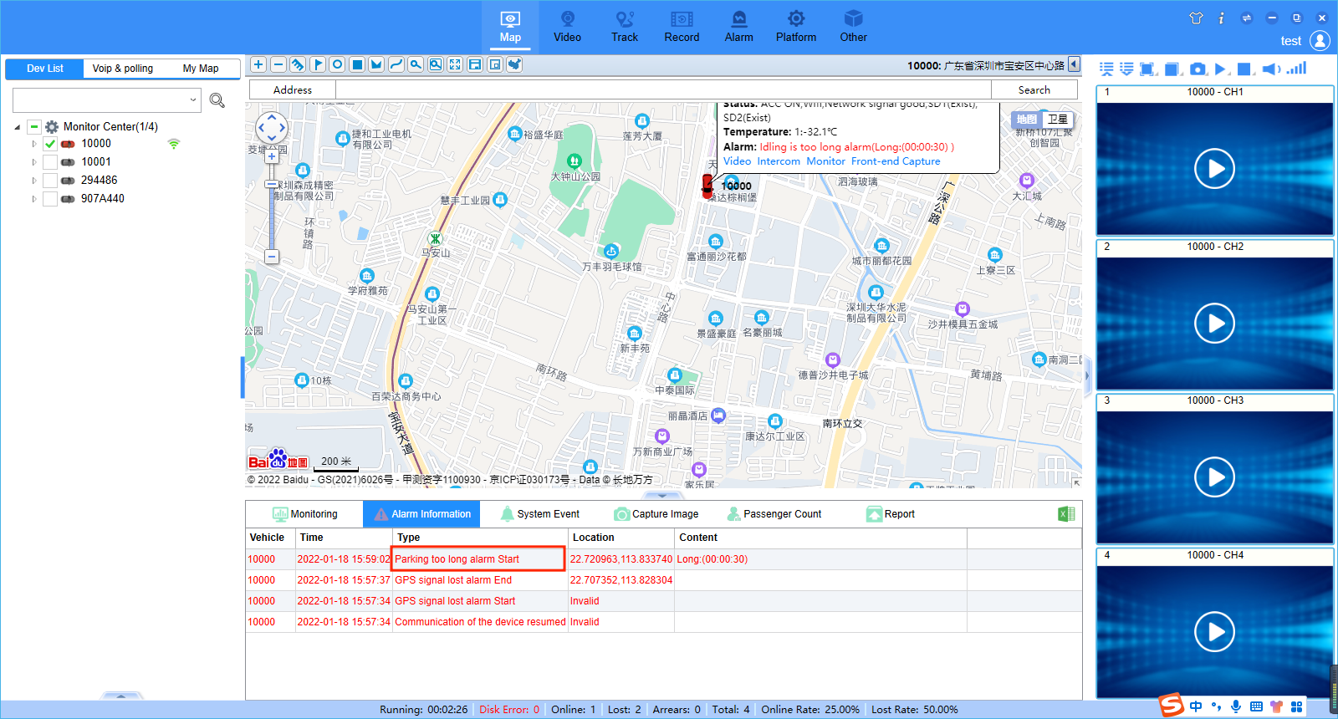Screen dimensions: 1338x719
Task: Click the Excel export icon
Action: [1066, 514]
